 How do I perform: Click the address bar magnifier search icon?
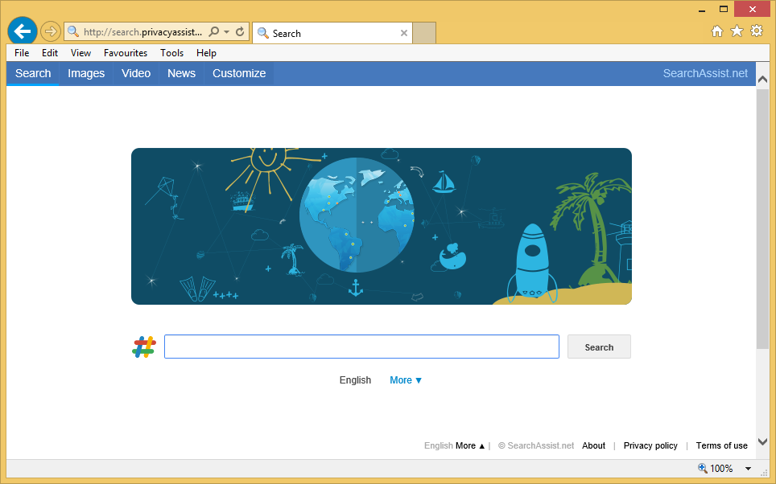point(214,32)
